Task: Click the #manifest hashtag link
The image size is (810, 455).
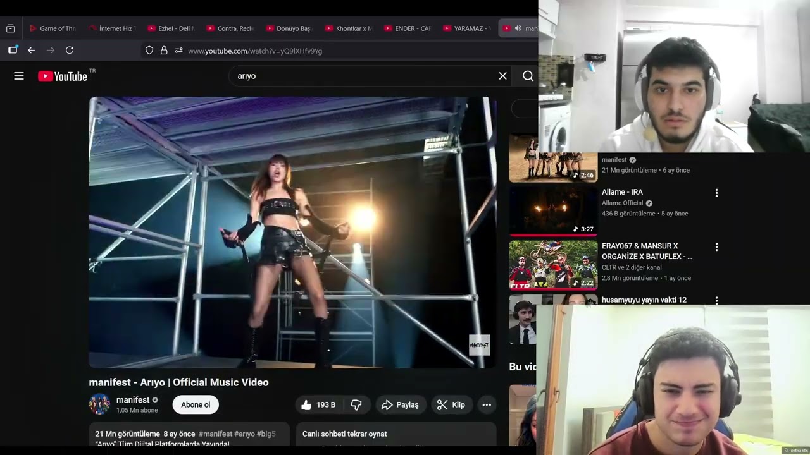Action: tap(215, 434)
